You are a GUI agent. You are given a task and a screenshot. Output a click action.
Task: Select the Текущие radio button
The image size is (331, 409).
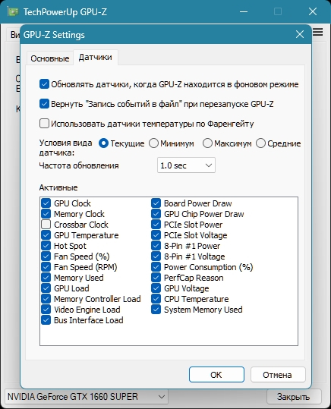[x=104, y=143]
